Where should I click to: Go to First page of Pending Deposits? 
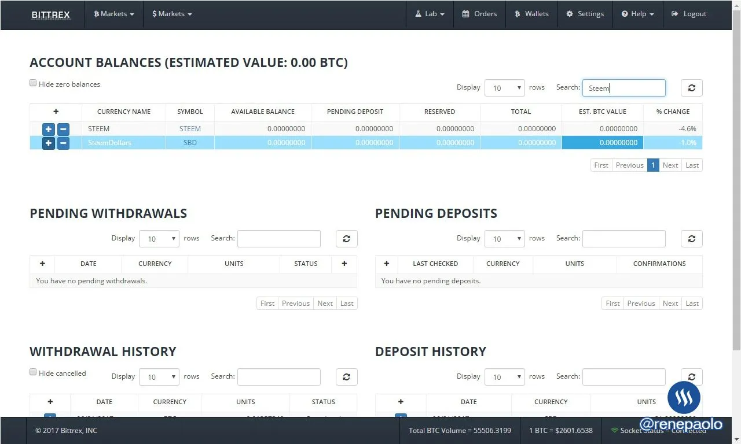pos(613,304)
